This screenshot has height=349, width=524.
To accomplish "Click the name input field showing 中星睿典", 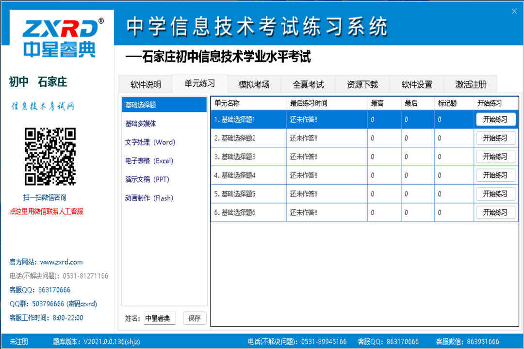I will tap(160, 318).
